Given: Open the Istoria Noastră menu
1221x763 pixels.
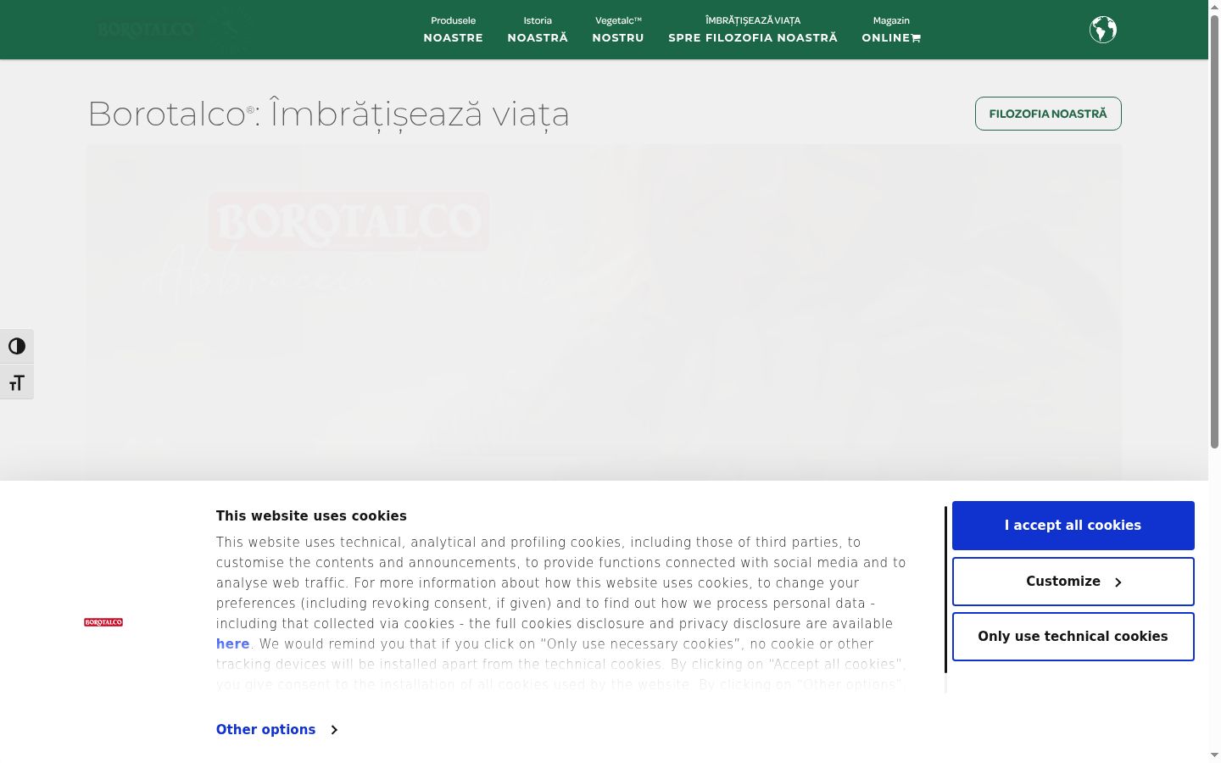Looking at the screenshot, I should click(x=538, y=30).
